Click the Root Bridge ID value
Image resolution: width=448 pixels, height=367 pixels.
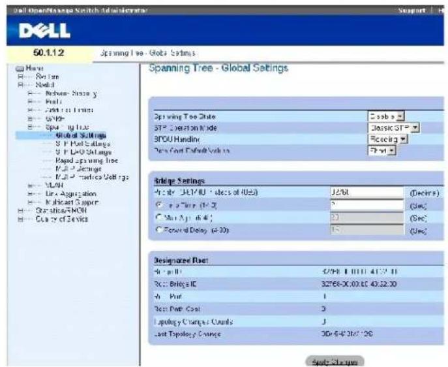359,284
